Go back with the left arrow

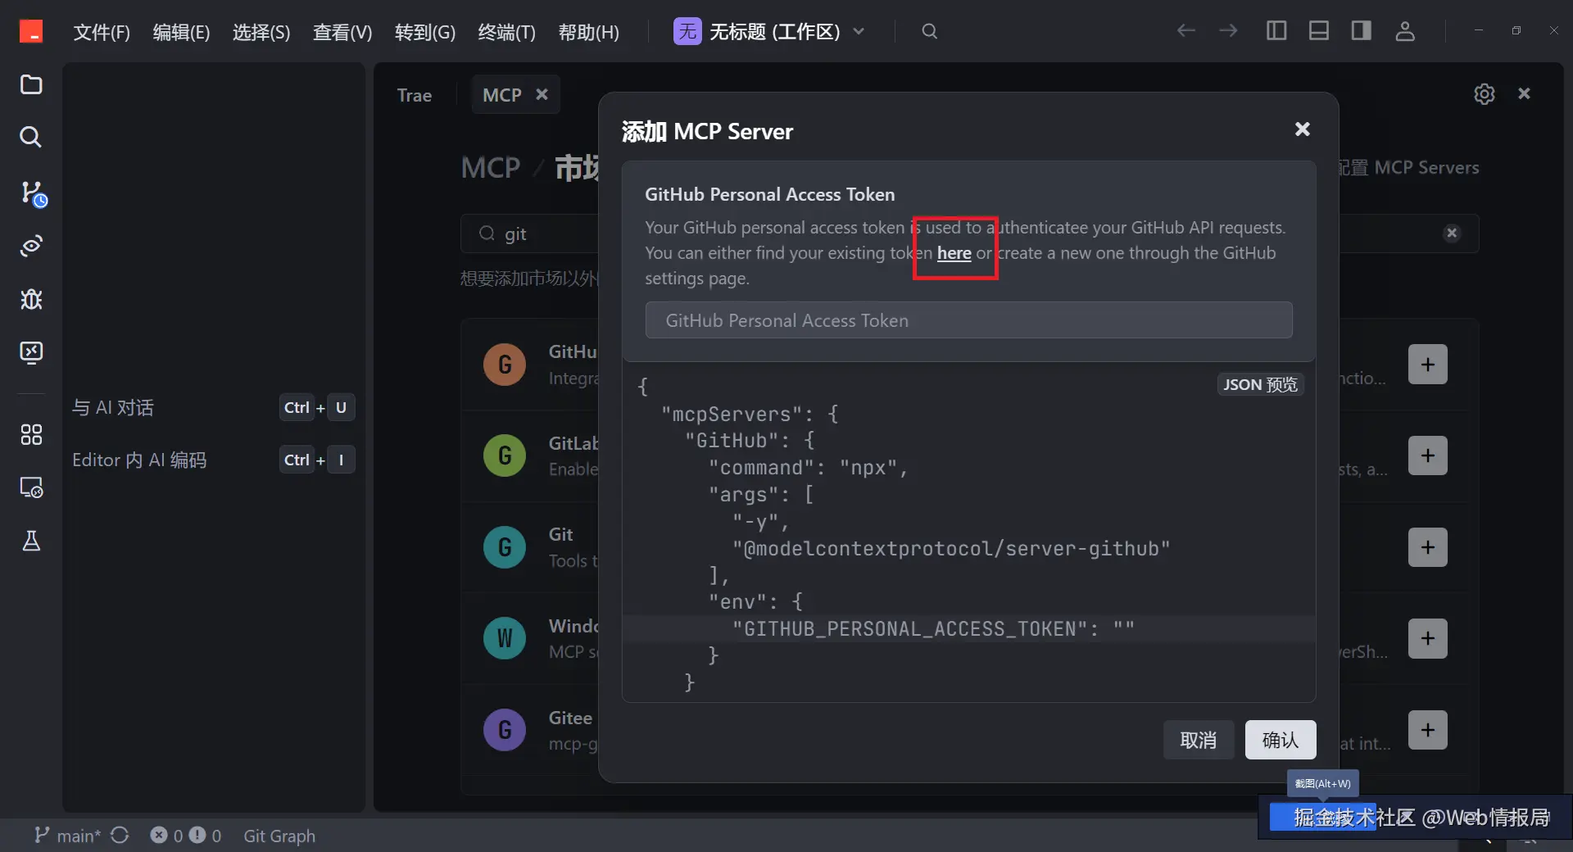(1185, 31)
